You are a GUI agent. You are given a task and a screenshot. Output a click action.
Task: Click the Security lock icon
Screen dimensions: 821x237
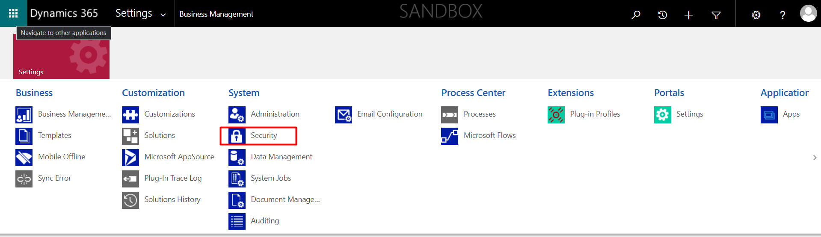[x=237, y=136]
